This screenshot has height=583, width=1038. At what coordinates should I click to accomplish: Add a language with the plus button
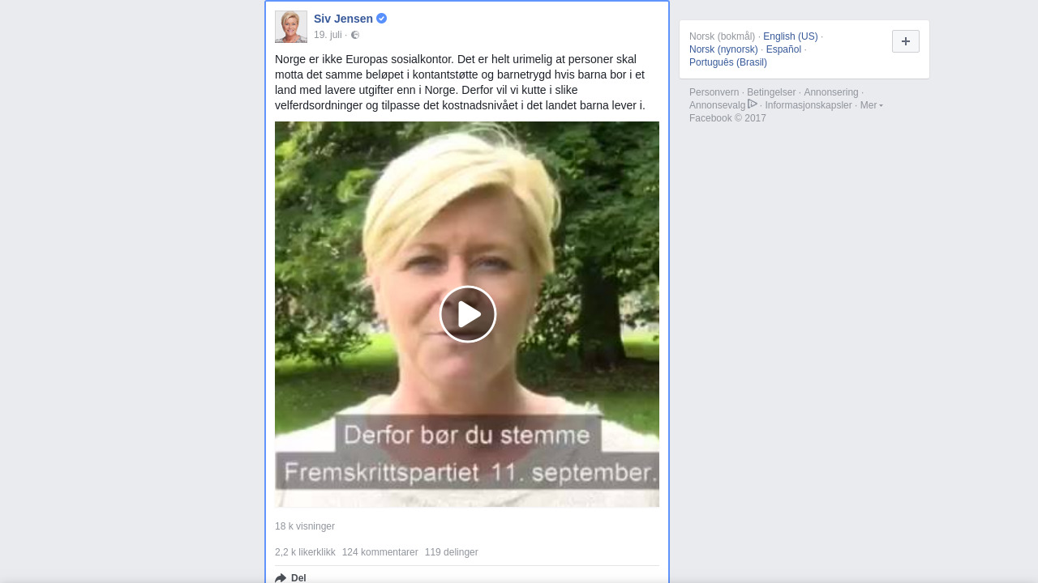tap(906, 41)
